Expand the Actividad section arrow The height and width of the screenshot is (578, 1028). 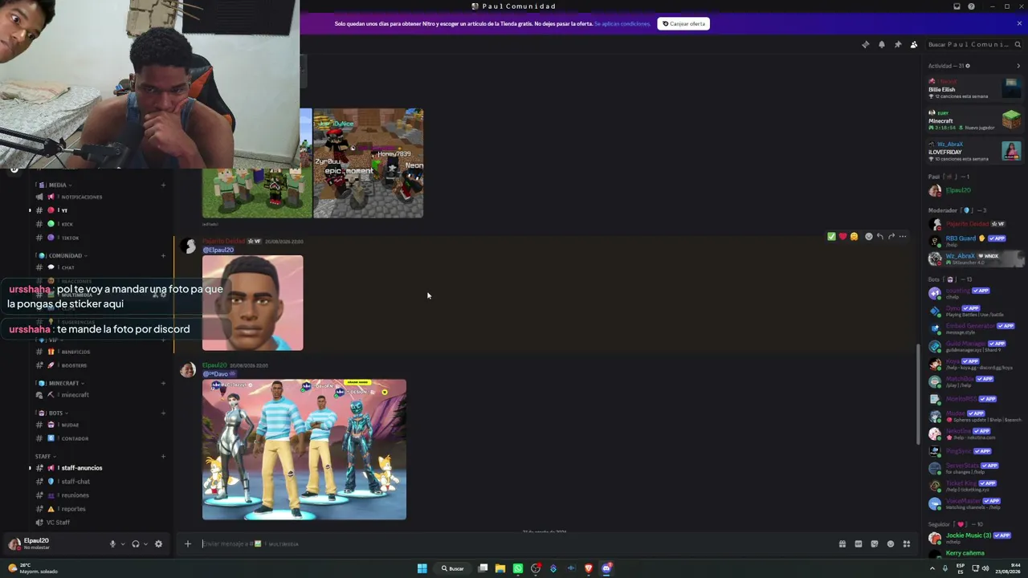(x=1018, y=66)
